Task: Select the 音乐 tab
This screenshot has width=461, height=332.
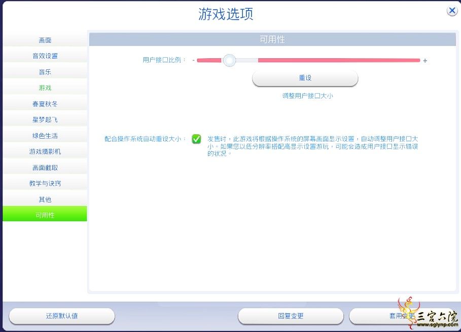Action: point(45,72)
